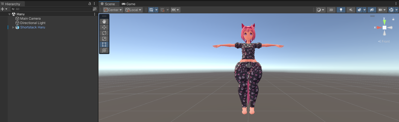
Task: Open Gizmos dropdown arrow
Action: [397, 10]
